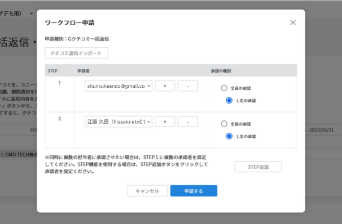The width and height of the screenshot is (342, 224).
Task: Add an approver with the STEP 2 plus button
Action: coord(165,122)
